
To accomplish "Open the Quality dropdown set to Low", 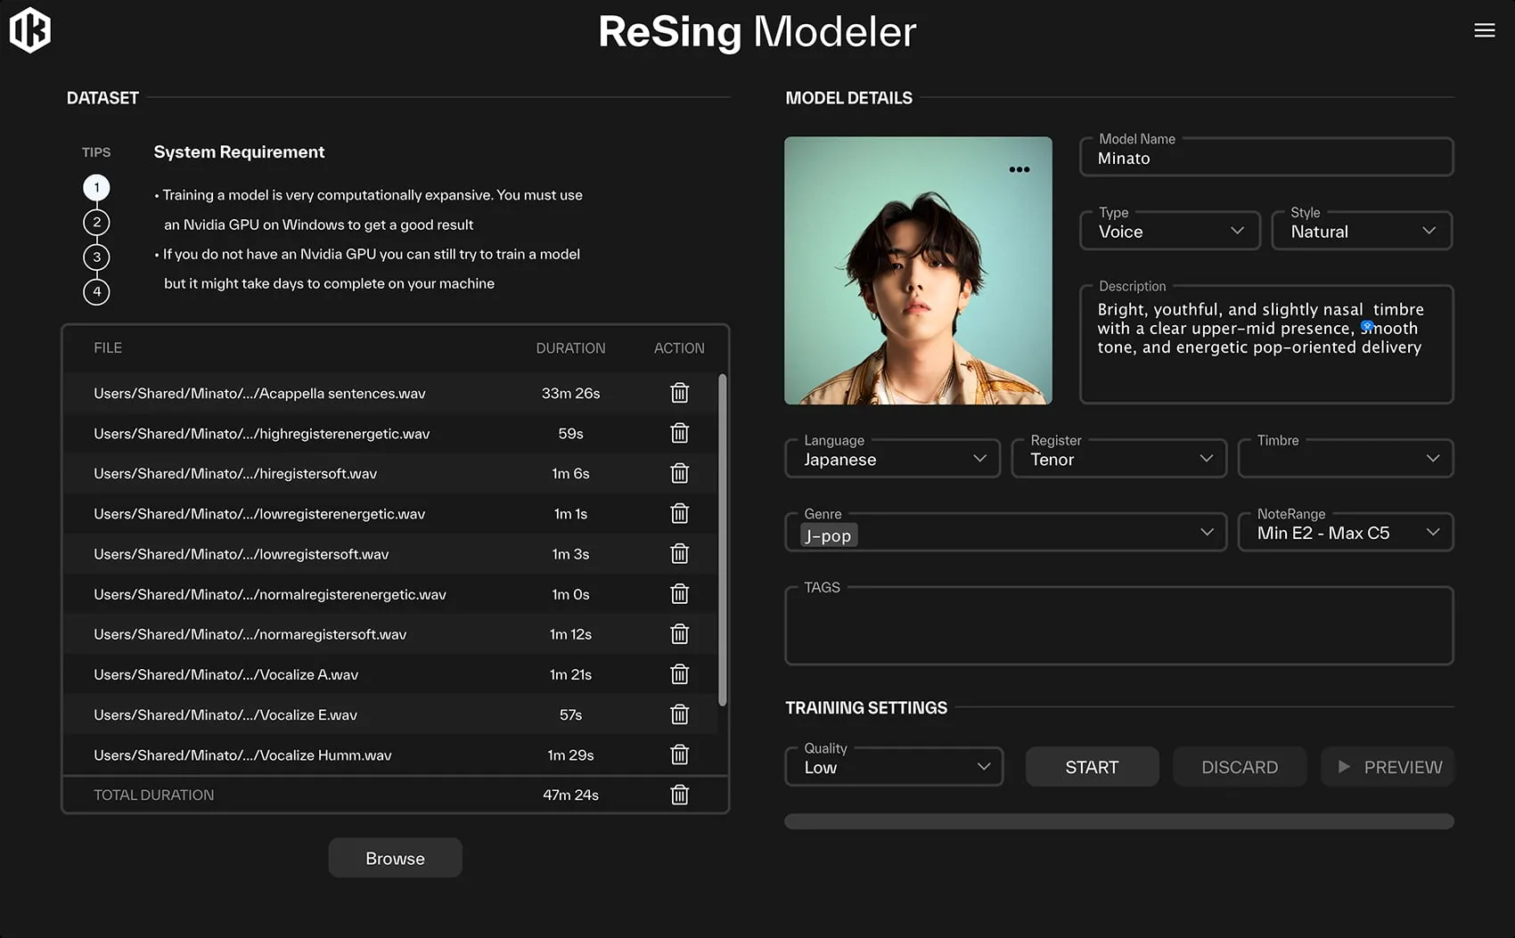I will [x=894, y=767].
